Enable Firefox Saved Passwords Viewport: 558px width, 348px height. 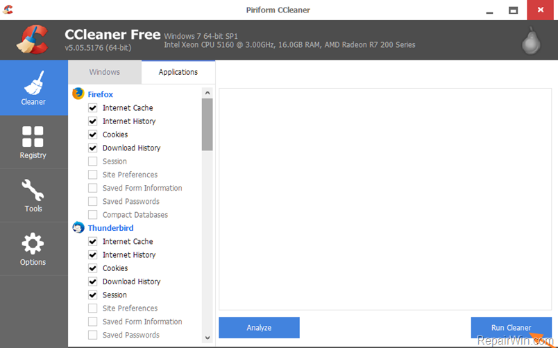click(92, 201)
